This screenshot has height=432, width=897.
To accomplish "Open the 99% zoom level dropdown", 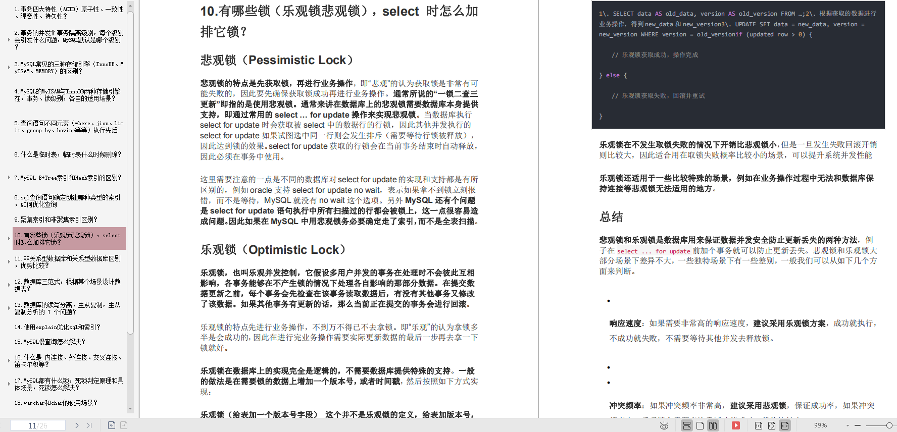I will tap(848, 425).
